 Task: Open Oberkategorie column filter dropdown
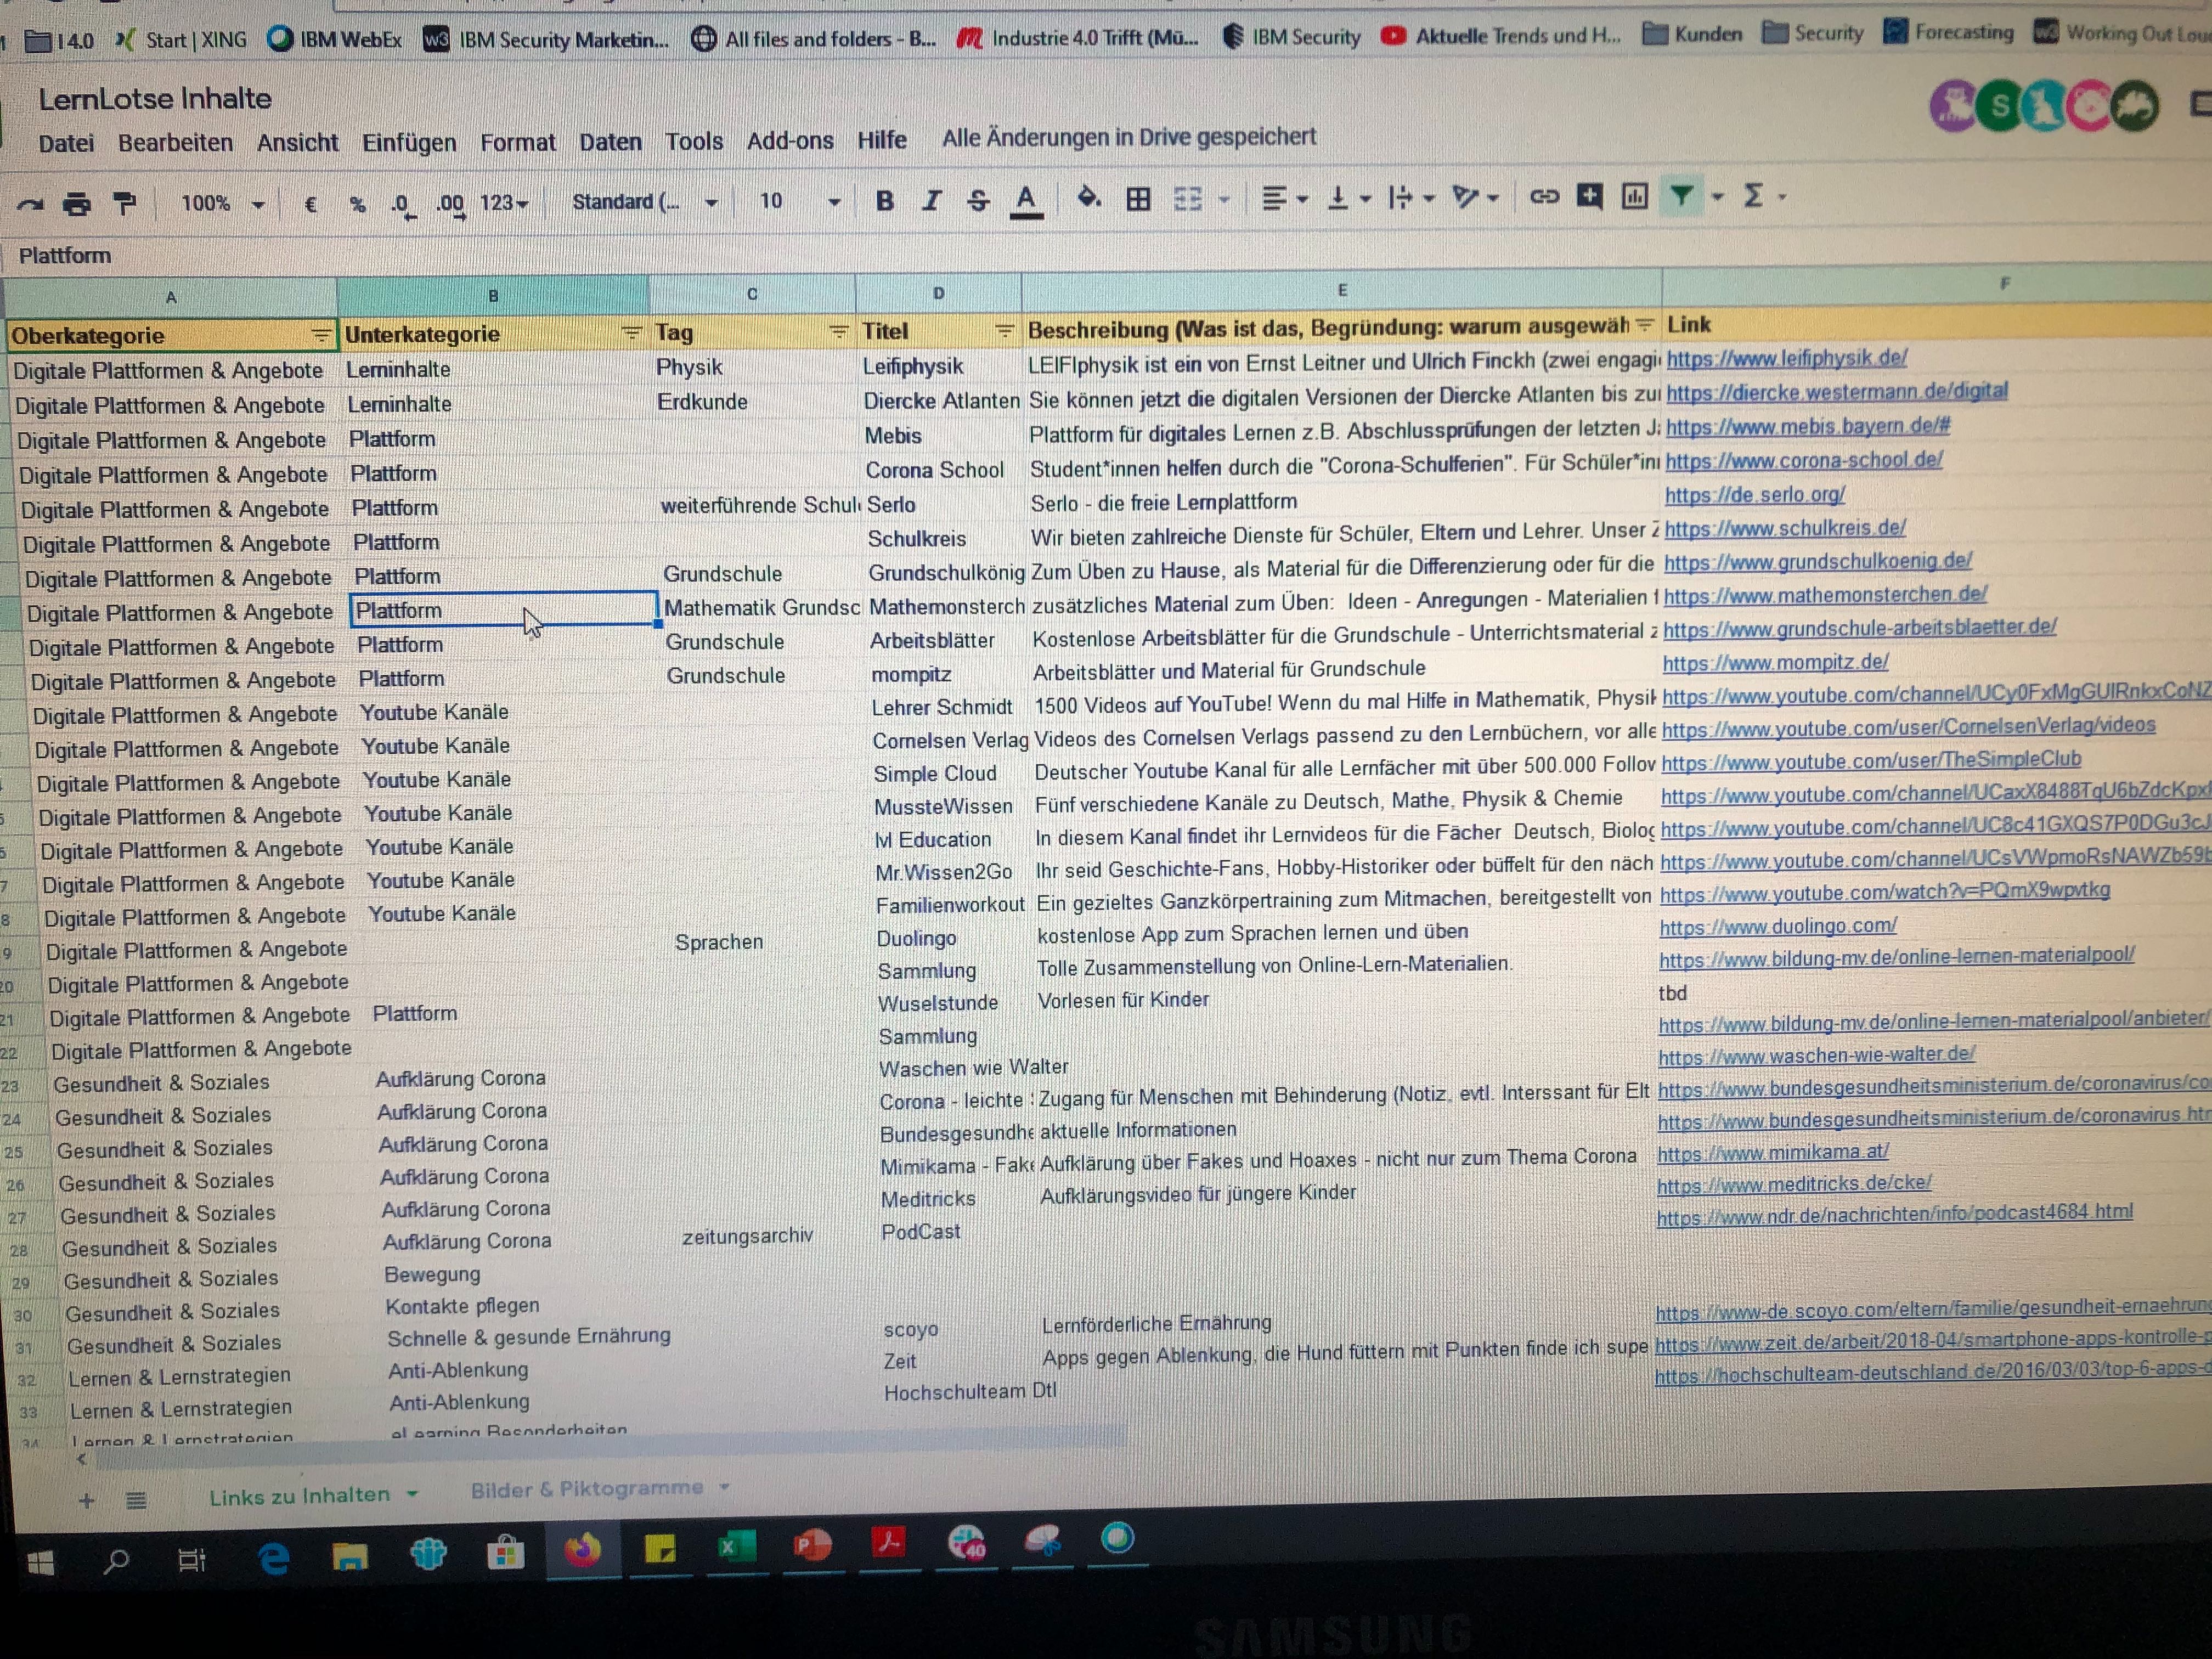click(x=321, y=335)
